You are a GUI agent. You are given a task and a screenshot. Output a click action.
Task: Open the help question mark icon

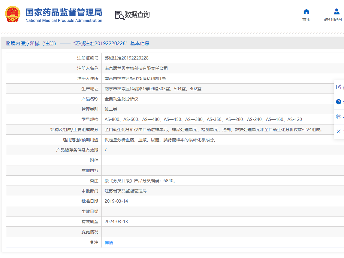point(339,102)
